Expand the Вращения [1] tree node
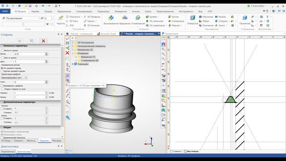The width and height of the screenshot is (286, 161). coord(76,57)
